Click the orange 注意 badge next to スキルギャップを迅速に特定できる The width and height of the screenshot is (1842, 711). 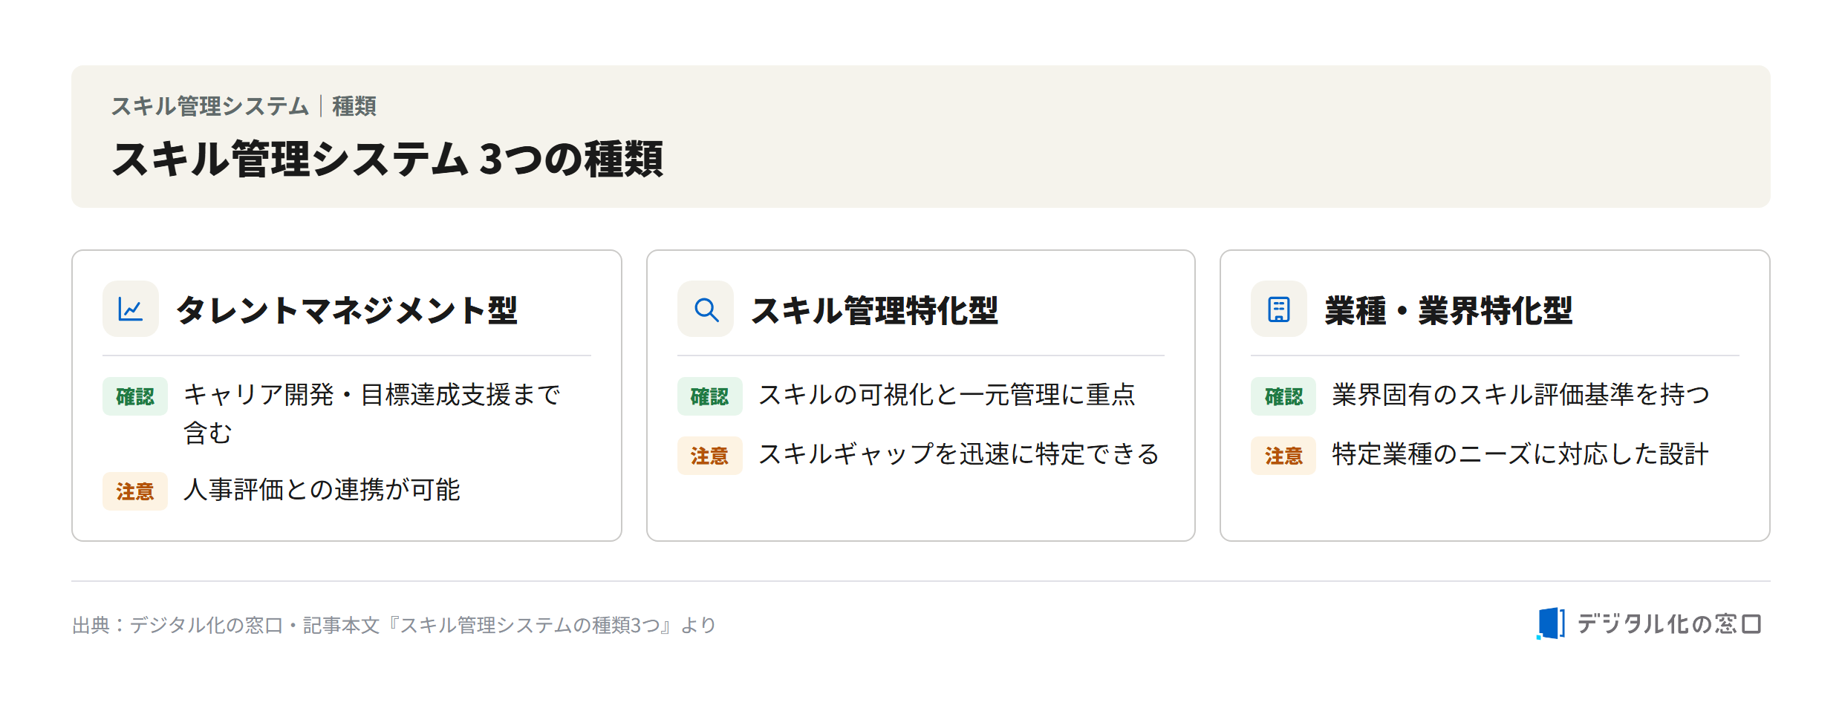(710, 456)
